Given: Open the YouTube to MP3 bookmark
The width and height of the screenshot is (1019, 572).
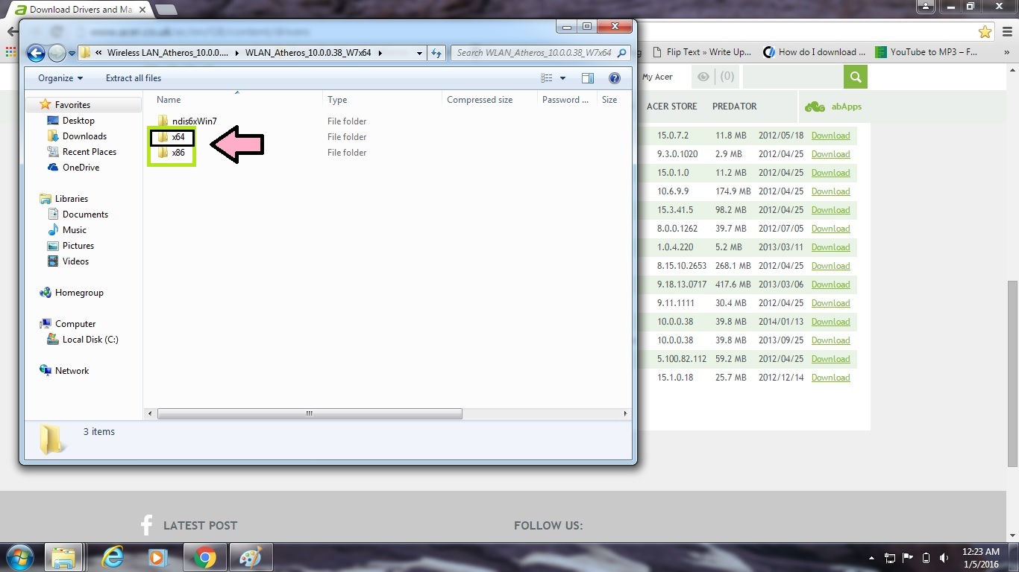Looking at the screenshot, I should click(x=926, y=52).
